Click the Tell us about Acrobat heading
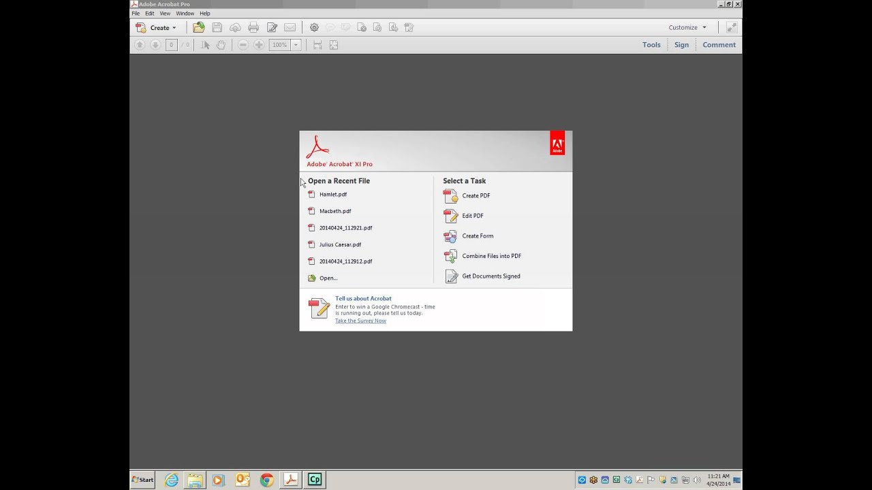 tap(363, 298)
